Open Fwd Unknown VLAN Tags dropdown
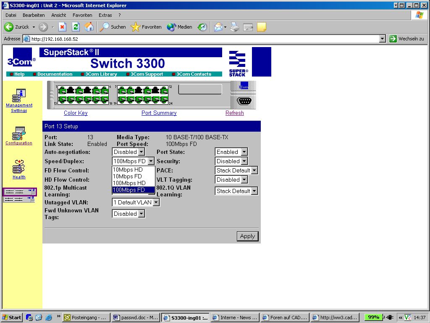 point(128,214)
